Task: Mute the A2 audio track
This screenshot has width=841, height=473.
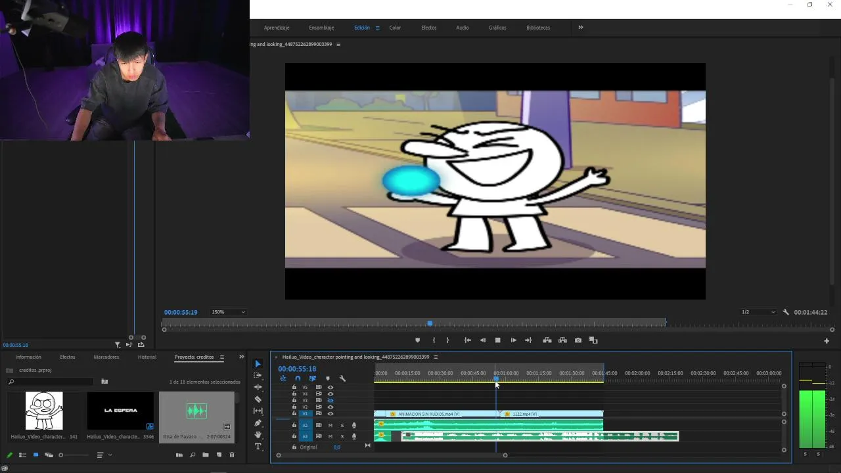Action: pyautogui.click(x=330, y=425)
